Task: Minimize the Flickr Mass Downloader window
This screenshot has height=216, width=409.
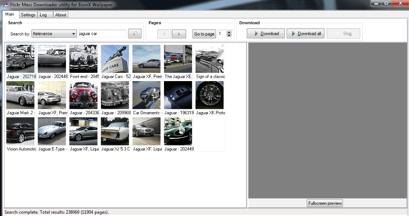Action: coord(376,3)
